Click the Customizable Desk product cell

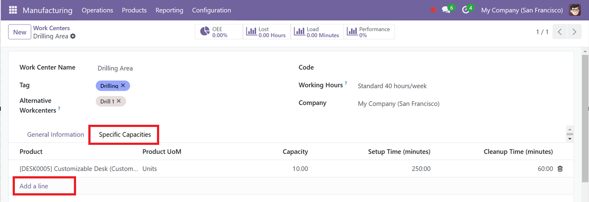point(79,169)
